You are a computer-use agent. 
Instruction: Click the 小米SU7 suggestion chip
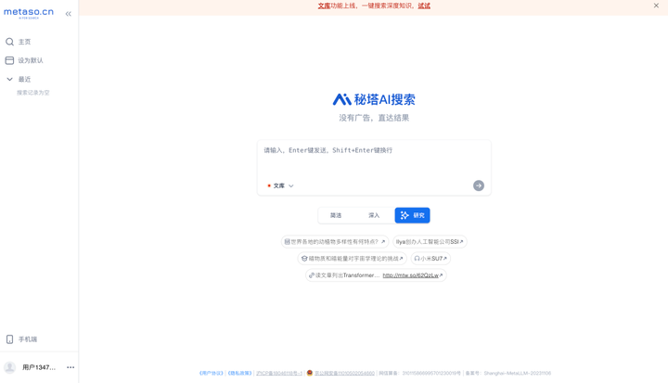(x=430, y=258)
